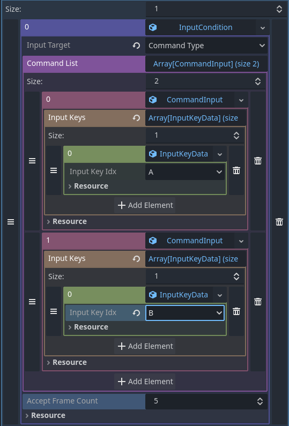Click the Command List size stepper arrows
Screen dimensions: 289x426
258,81
